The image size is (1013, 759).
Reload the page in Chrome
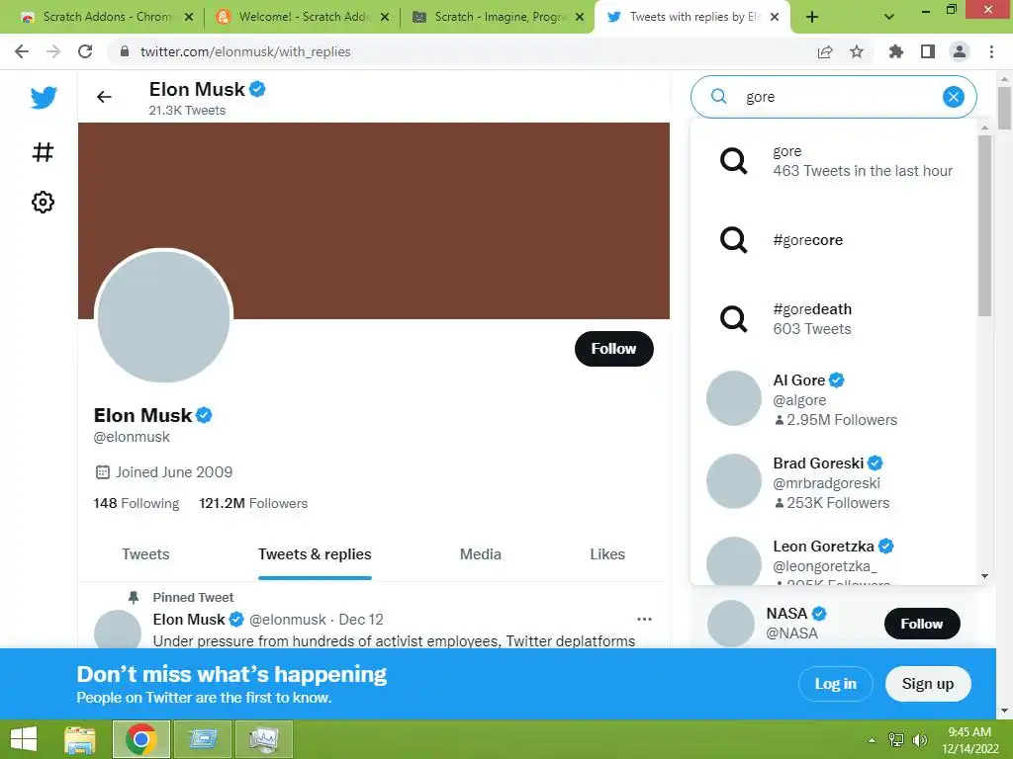pos(85,51)
